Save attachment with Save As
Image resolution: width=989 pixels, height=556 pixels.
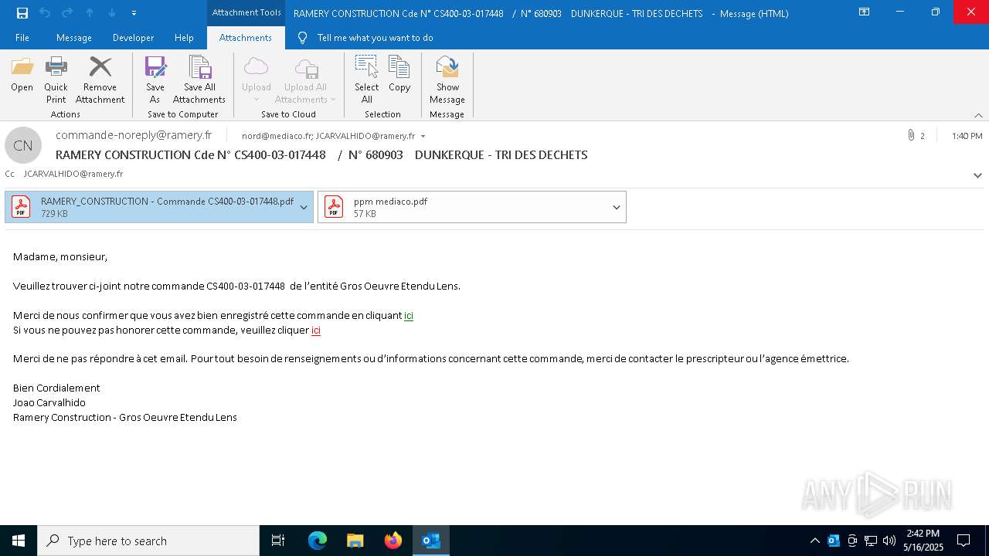155,80
